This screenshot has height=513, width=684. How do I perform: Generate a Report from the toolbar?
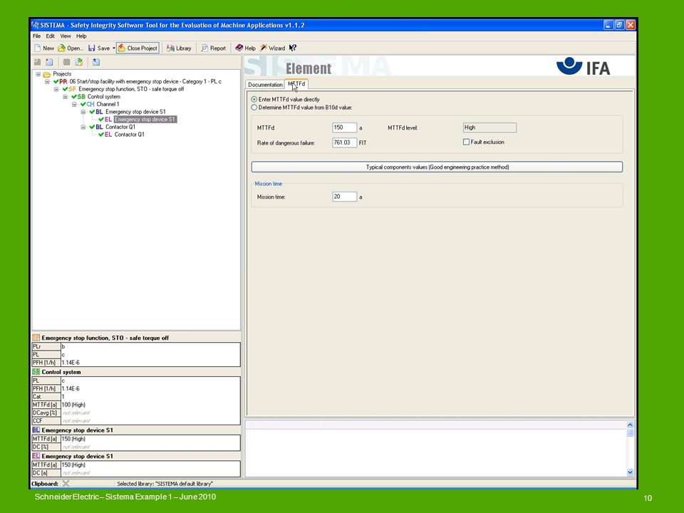click(213, 48)
